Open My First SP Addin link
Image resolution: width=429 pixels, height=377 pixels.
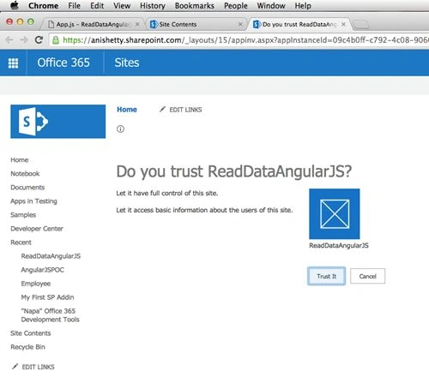47,297
